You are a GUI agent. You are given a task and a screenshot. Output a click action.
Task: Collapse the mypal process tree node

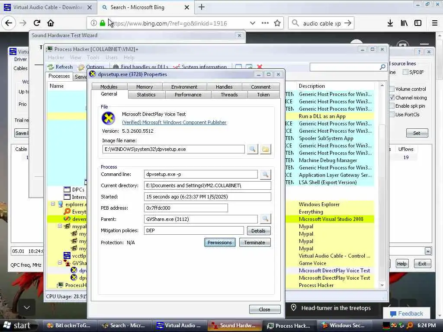tap(60, 226)
